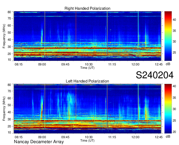Click the red burst near 09:00 in Left Handed spectrogram
The image size is (179, 145).
coord(42,112)
